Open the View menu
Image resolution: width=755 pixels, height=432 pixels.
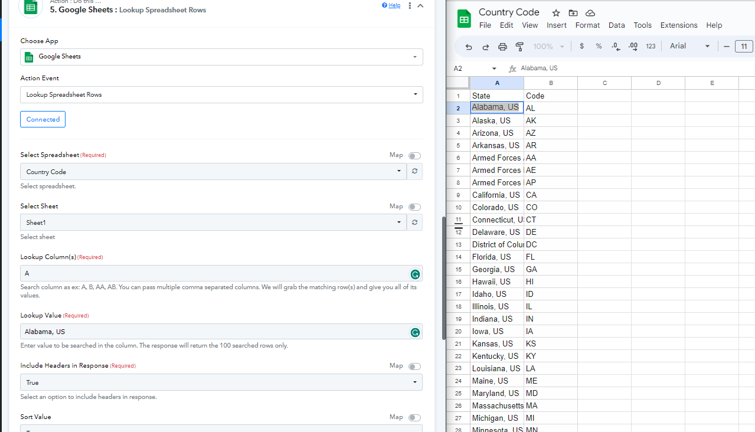point(530,25)
